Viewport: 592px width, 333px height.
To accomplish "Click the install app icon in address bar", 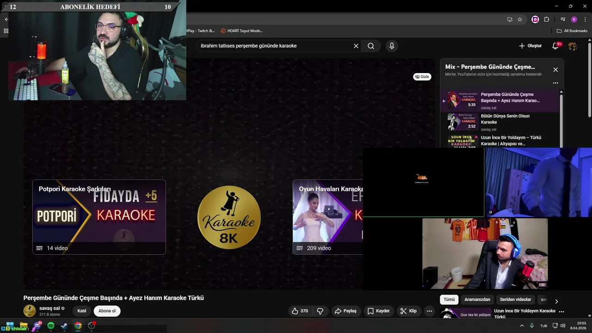I will pyautogui.click(x=510, y=19).
